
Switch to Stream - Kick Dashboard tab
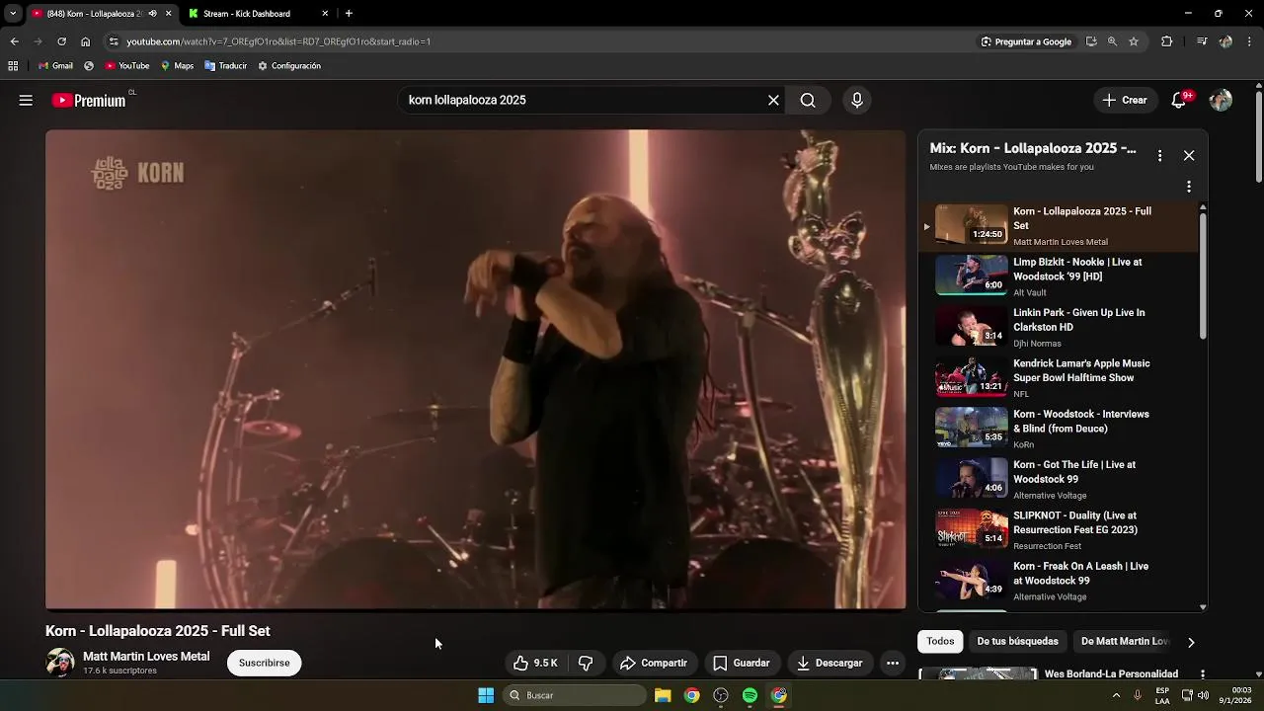coord(257,14)
